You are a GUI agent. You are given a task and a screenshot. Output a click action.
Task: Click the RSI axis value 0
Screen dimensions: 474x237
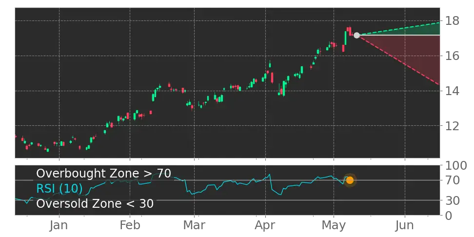tap(448, 216)
